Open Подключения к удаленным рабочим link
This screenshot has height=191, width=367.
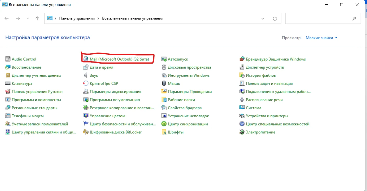click(x=278, y=92)
